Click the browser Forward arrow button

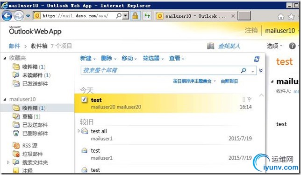[x=19, y=16]
